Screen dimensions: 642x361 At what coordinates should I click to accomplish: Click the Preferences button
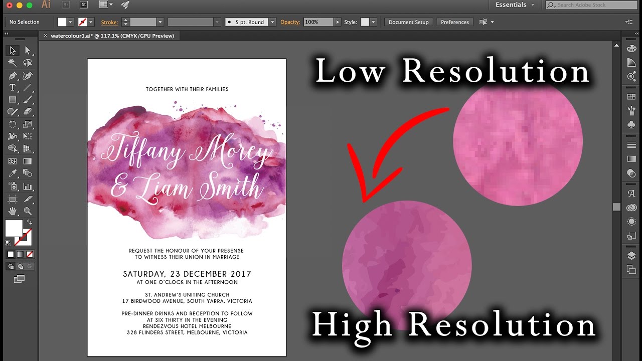[x=455, y=22]
